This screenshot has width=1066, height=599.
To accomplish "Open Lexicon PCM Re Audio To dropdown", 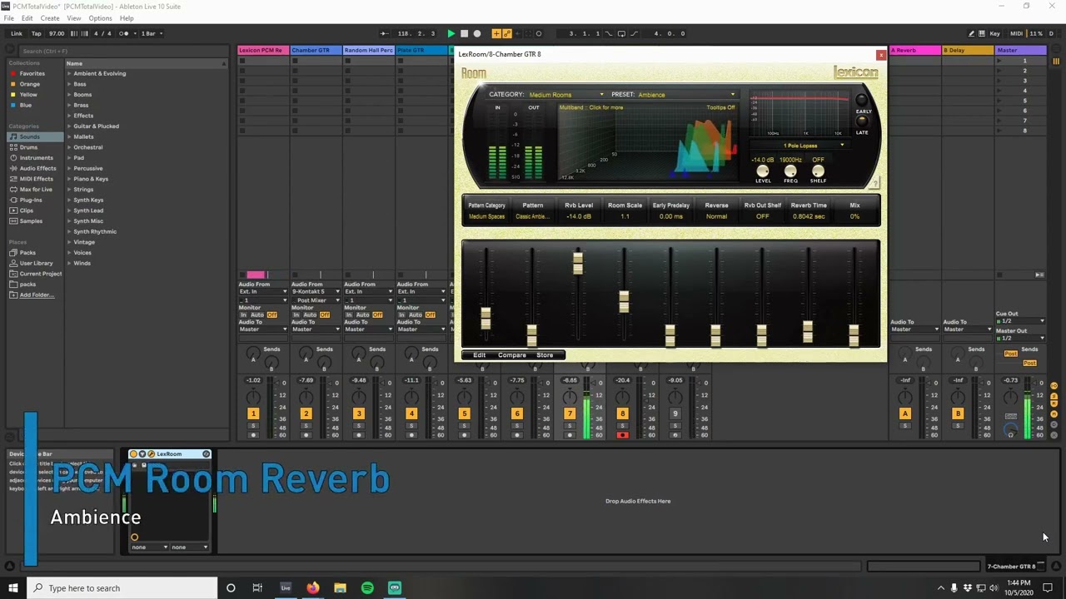I will 262,329.
